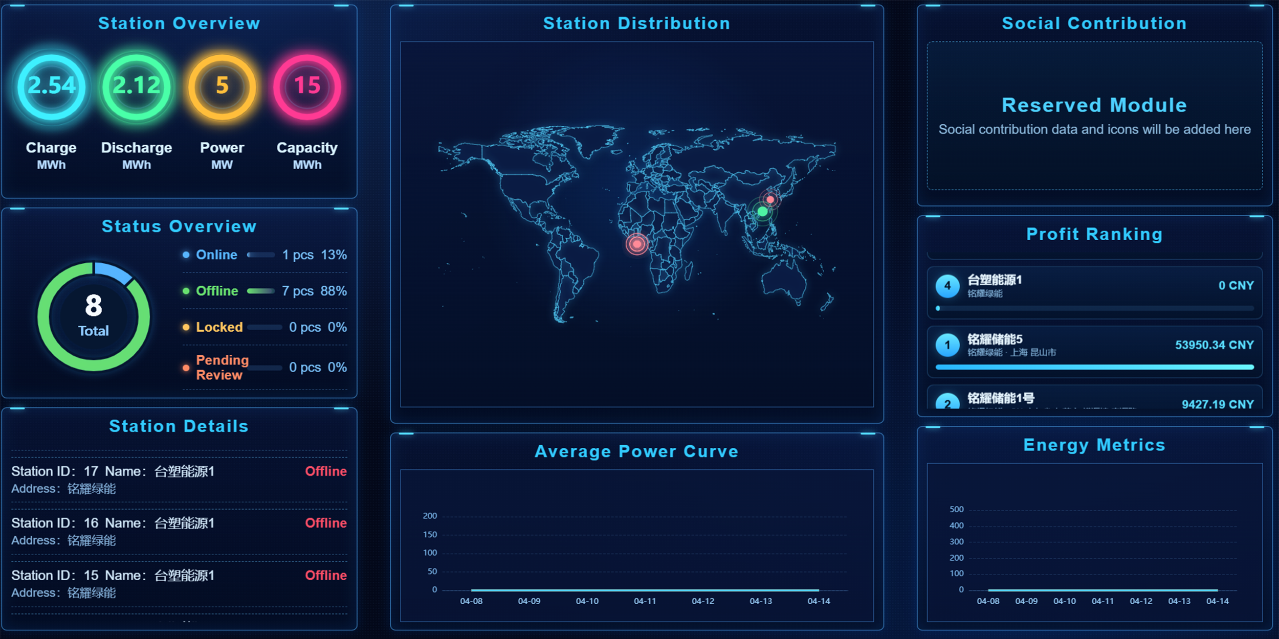Screen dimensions: 1279x639
Task: Click the red station marker off Africa
Action: tap(637, 244)
